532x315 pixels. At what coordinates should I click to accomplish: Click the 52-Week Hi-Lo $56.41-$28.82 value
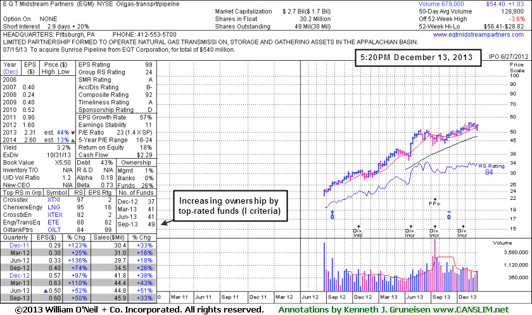tap(503, 27)
